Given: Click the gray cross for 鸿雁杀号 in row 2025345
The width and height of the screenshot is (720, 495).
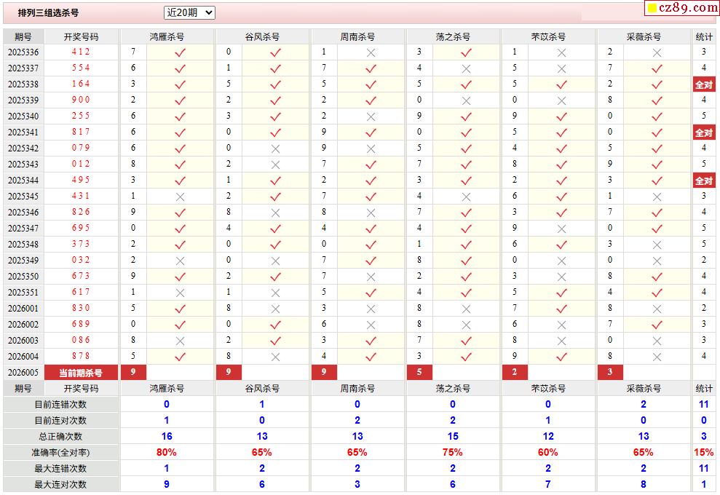Looking at the screenshot, I should (x=181, y=197).
